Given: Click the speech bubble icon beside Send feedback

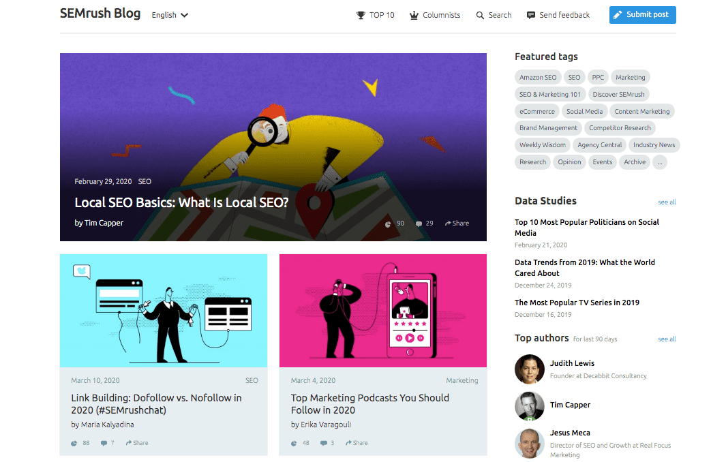Looking at the screenshot, I should [x=531, y=15].
